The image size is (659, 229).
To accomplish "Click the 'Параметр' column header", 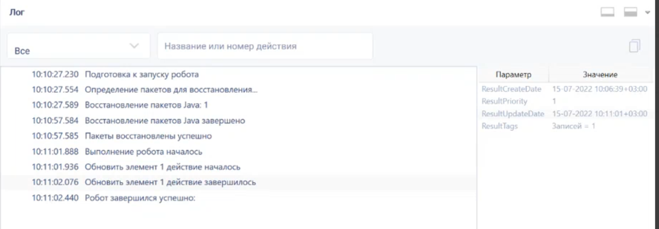I will click(x=513, y=75).
